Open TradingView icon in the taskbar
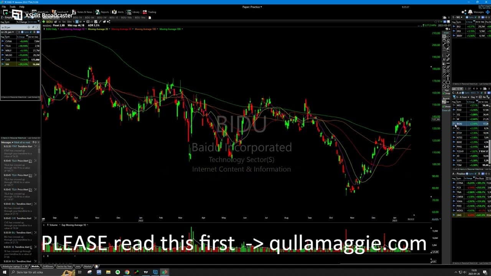The height and width of the screenshot is (276, 491). click(146, 272)
